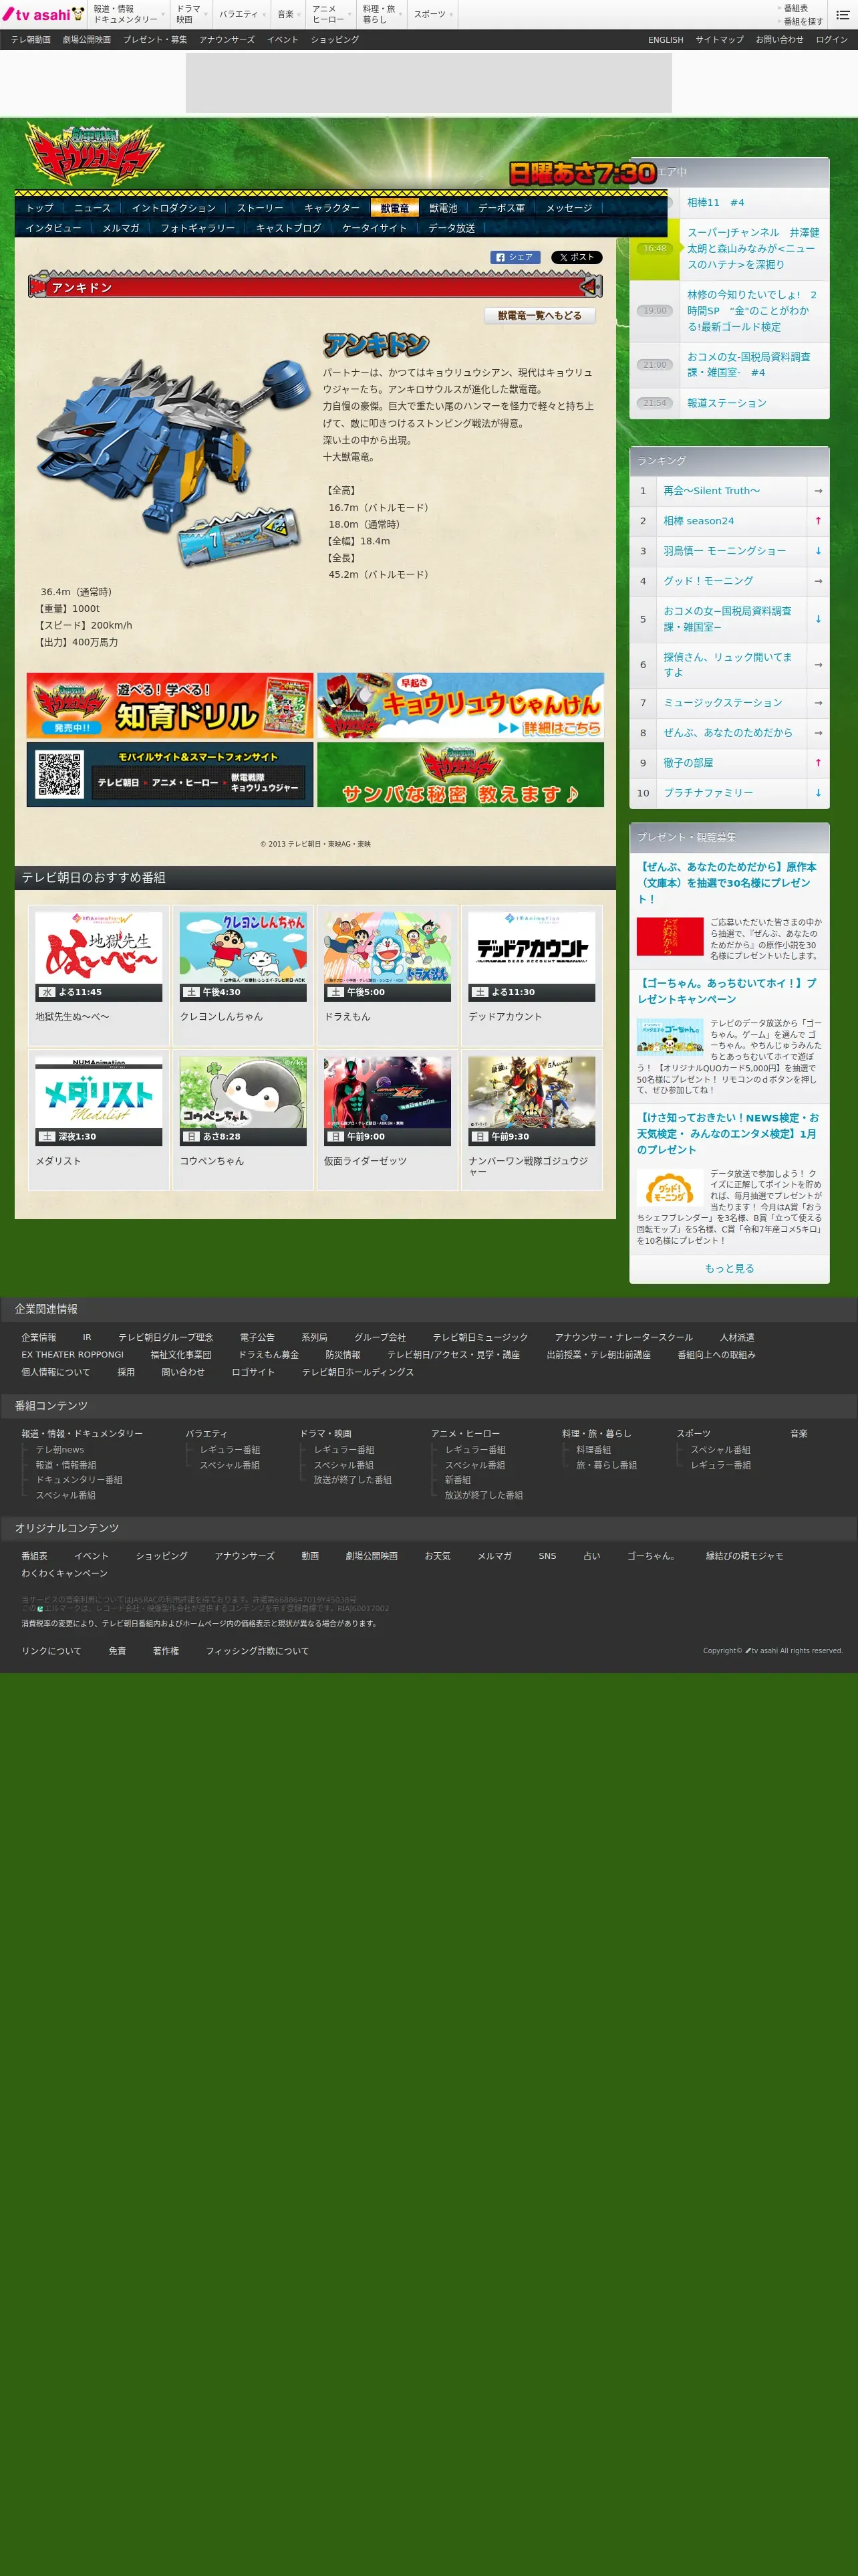Click the down arrow beside プラチナファミリー

pos(818,793)
